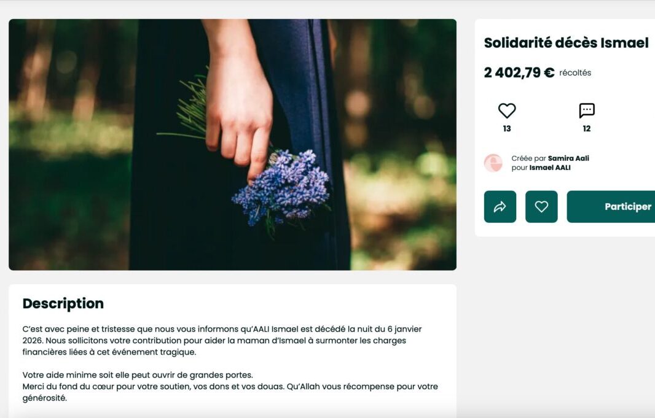Open Samira Aali's creator profile name
The height and width of the screenshot is (418, 655).
coord(568,158)
